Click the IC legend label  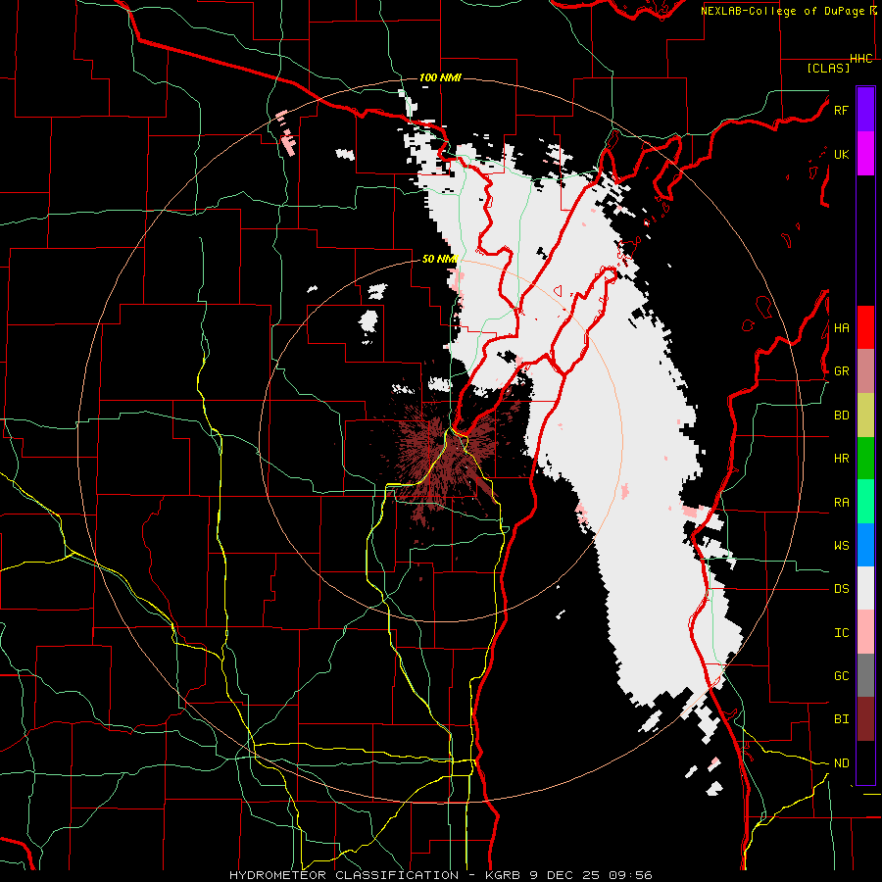tap(841, 633)
